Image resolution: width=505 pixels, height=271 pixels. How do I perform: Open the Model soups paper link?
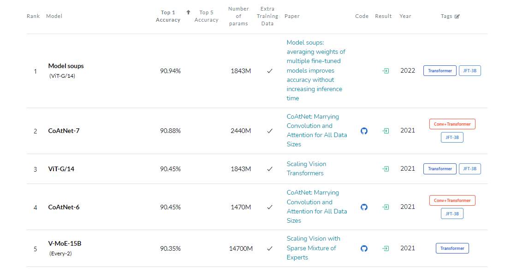click(x=316, y=70)
